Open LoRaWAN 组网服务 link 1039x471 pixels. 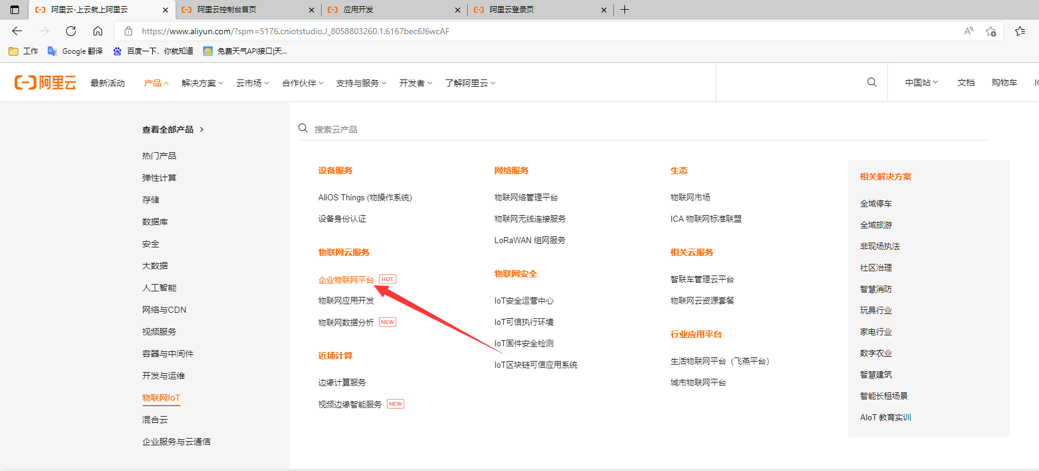point(530,240)
